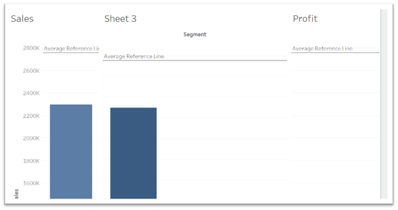
Task: Click the 1600K axis label
Action: [31, 183]
